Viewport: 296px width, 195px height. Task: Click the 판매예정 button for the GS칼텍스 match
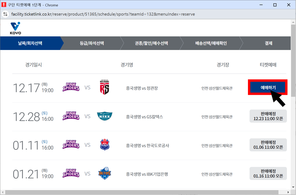[x=268, y=116]
